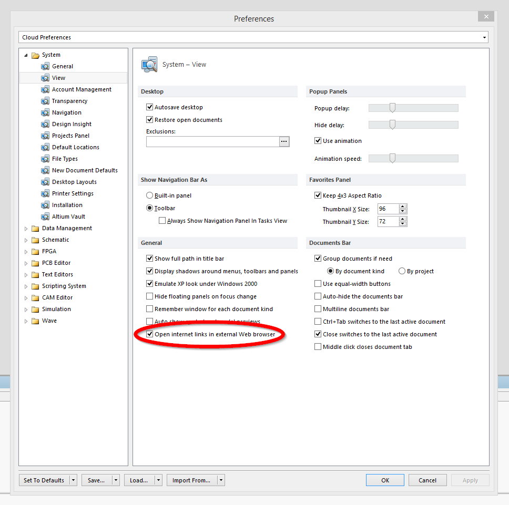
Task: Open the Set To Defaults dropdown arrow
Action: tap(73, 480)
